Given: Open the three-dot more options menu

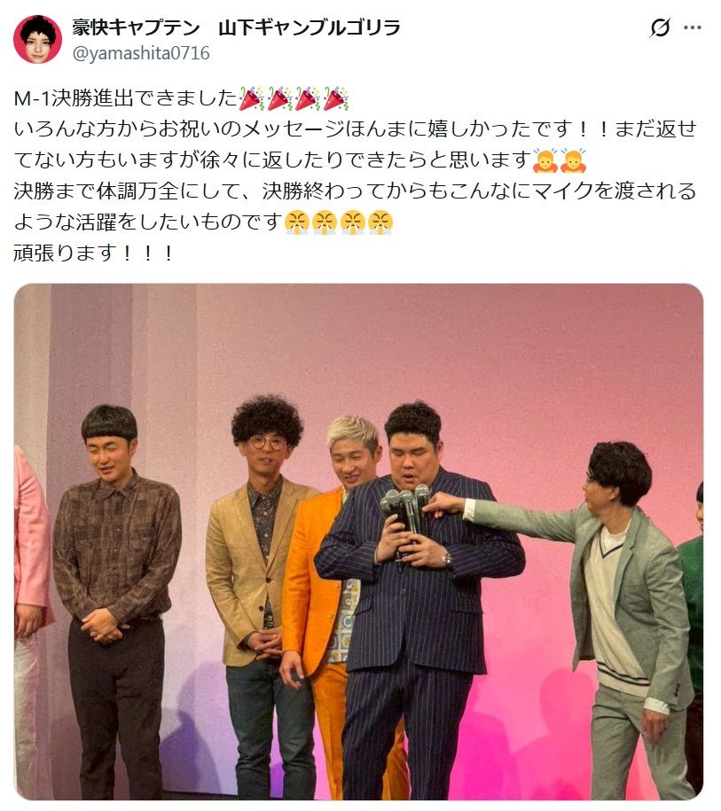Looking at the screenshot, I should pyautogui.click(x=693, y=27).
